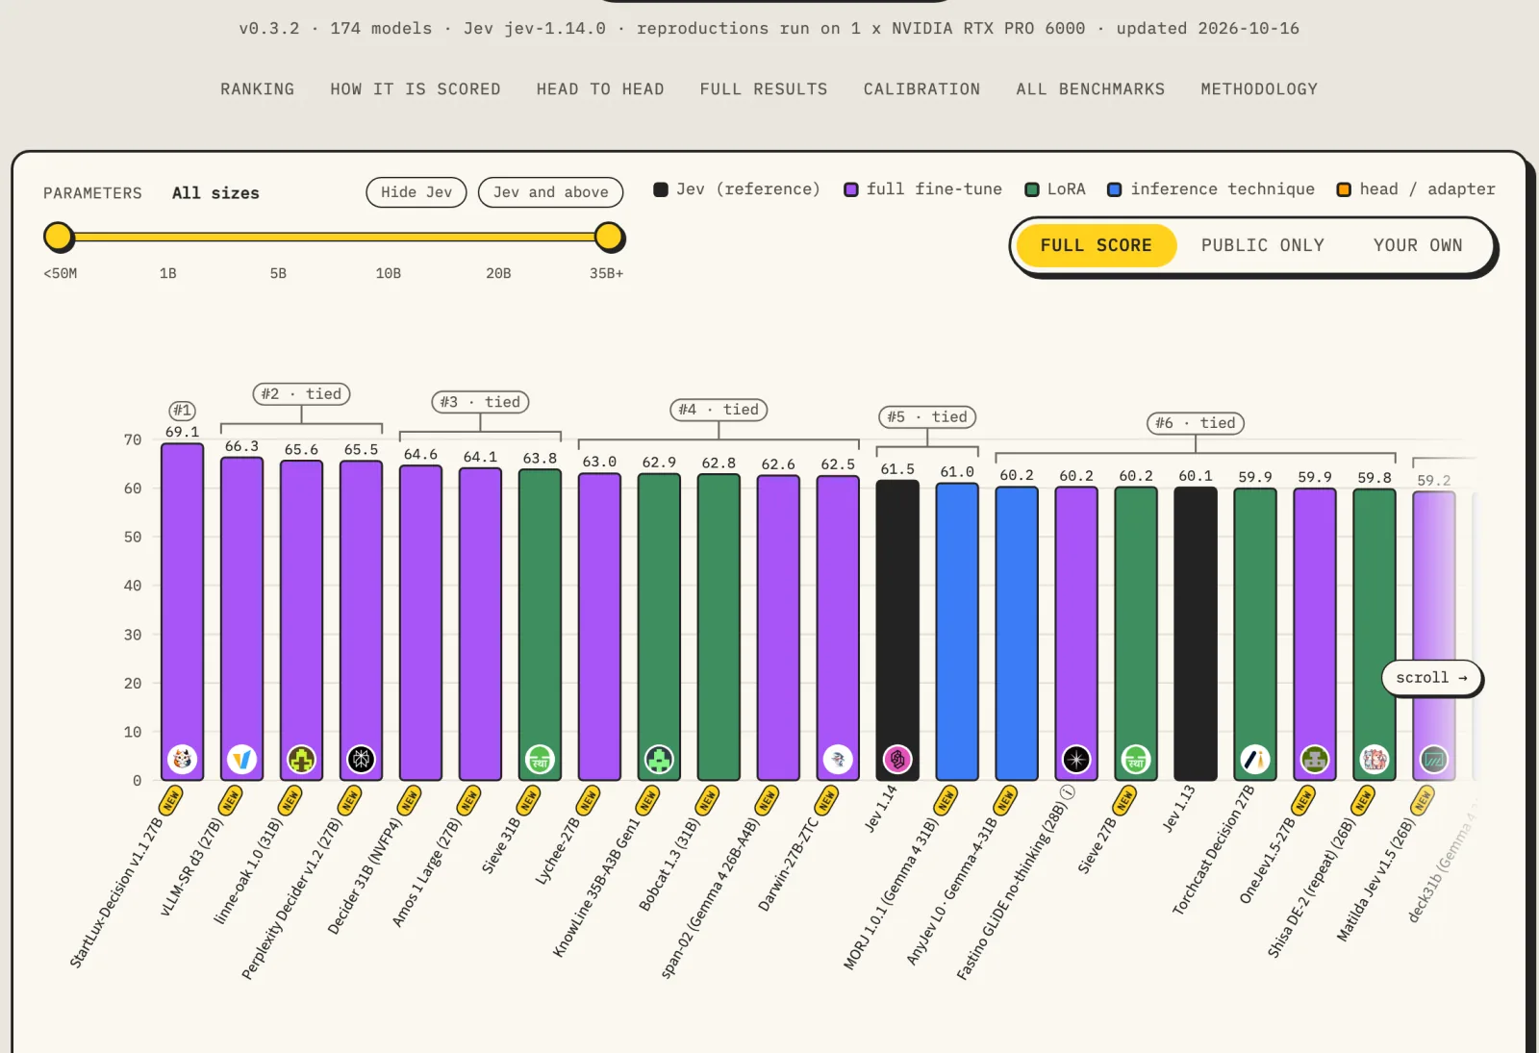This screenshot has width=1539, height=1053.
Task: Click the "35B+" slider tick label
Action: click(606, 274)
